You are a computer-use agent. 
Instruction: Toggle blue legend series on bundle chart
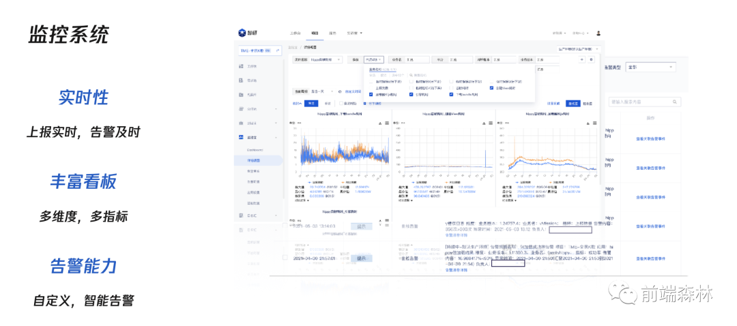click(315, 181)
